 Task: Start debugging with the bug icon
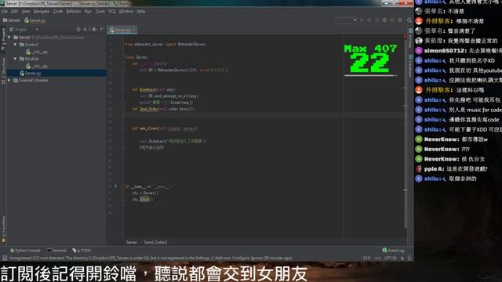(x=369, y=20)
